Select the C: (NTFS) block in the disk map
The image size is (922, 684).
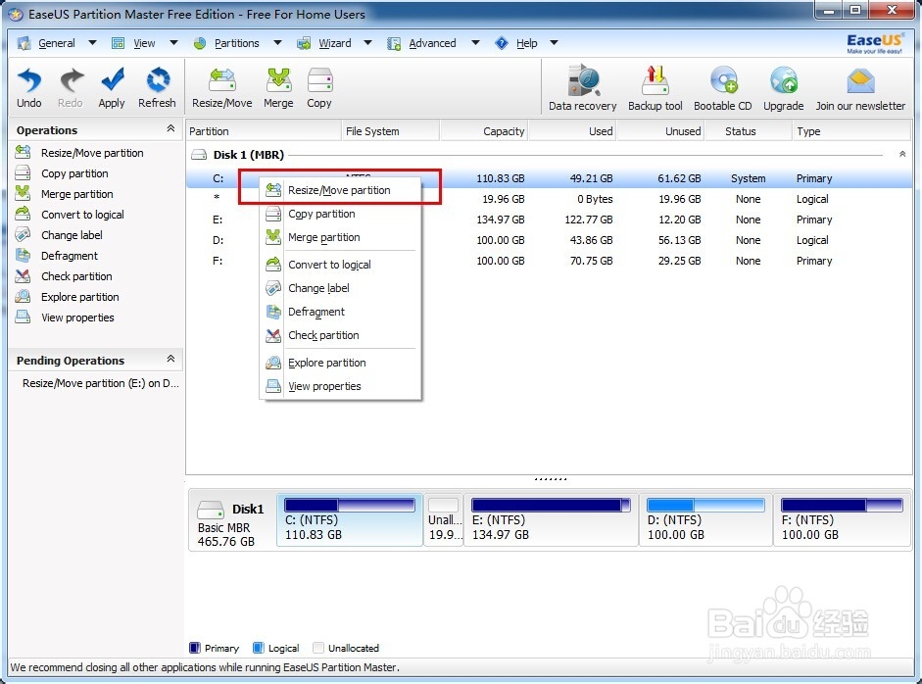point(350,520)
